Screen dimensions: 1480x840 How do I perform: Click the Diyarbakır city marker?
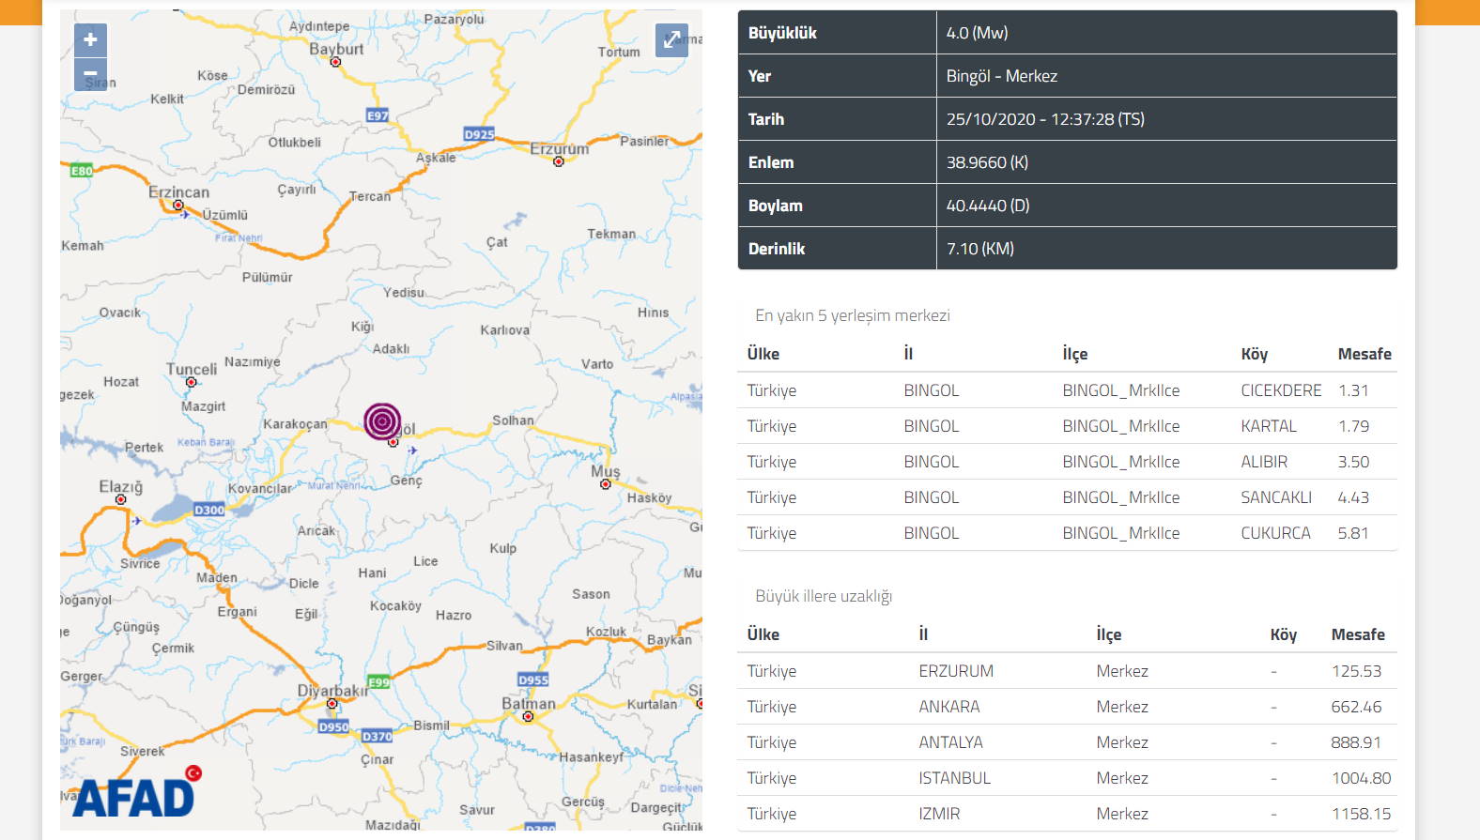click(x=331, y=703)
